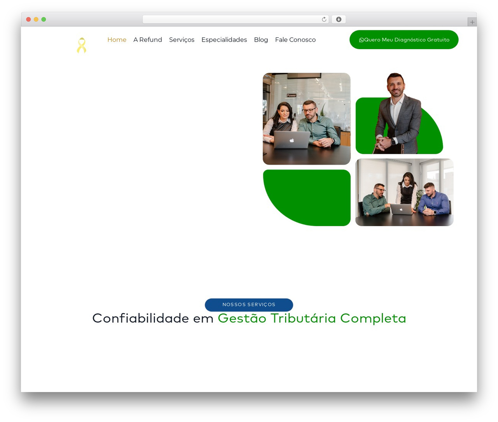This screenshot has height=422, width=498.
Task: Click the Confiabilidade em heading text
Action: (153, 318)
